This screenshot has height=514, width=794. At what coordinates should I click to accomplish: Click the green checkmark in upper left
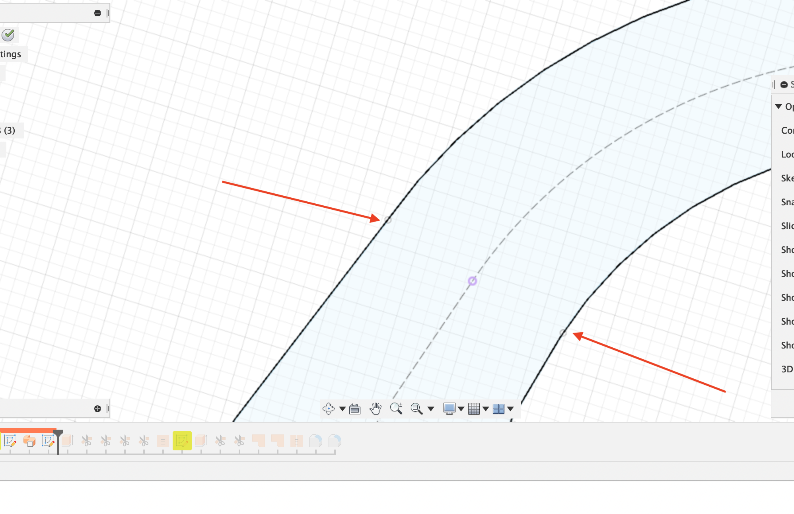(8, 35)
